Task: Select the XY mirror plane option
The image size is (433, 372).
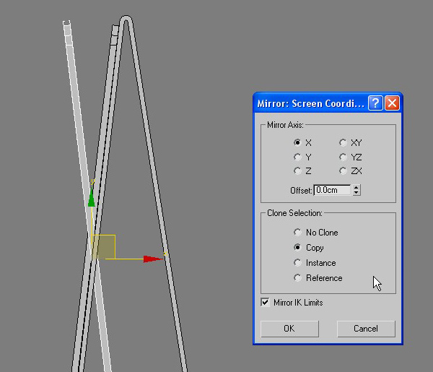Action: (x=343, y=143)
